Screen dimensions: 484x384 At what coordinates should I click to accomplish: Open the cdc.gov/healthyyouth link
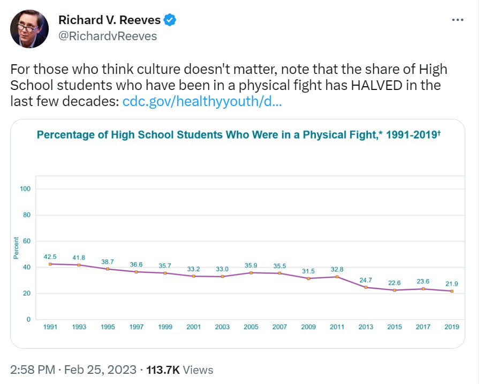[x=202, y=101]
